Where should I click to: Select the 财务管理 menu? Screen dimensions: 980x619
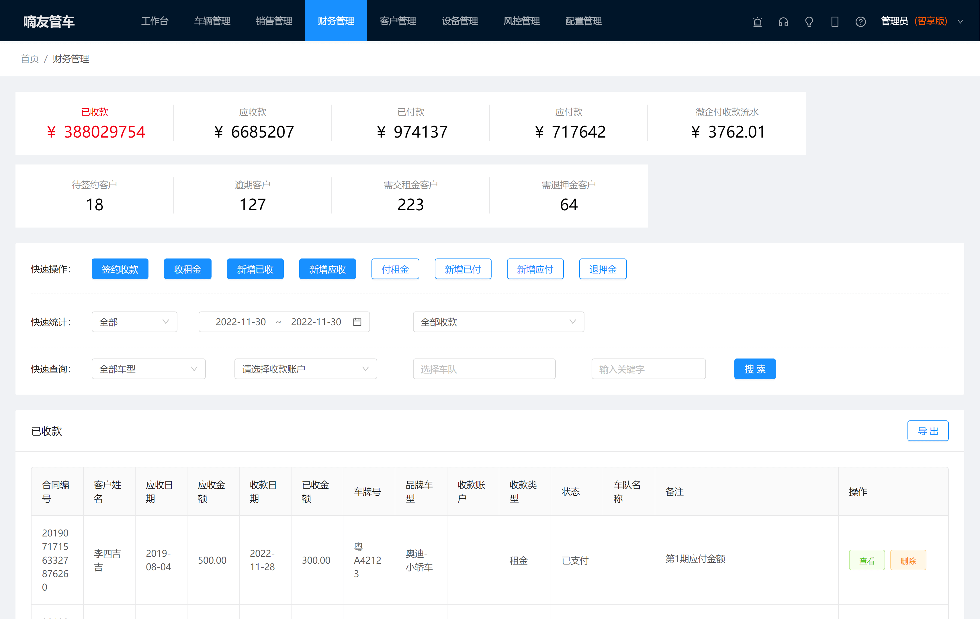pos(336,21)
